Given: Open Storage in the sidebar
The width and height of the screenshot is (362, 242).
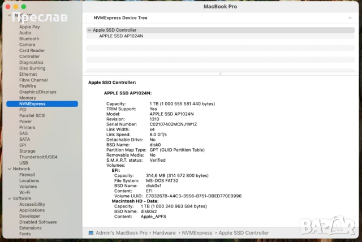Looking at the screenshot, I should [x=27, y=151].
